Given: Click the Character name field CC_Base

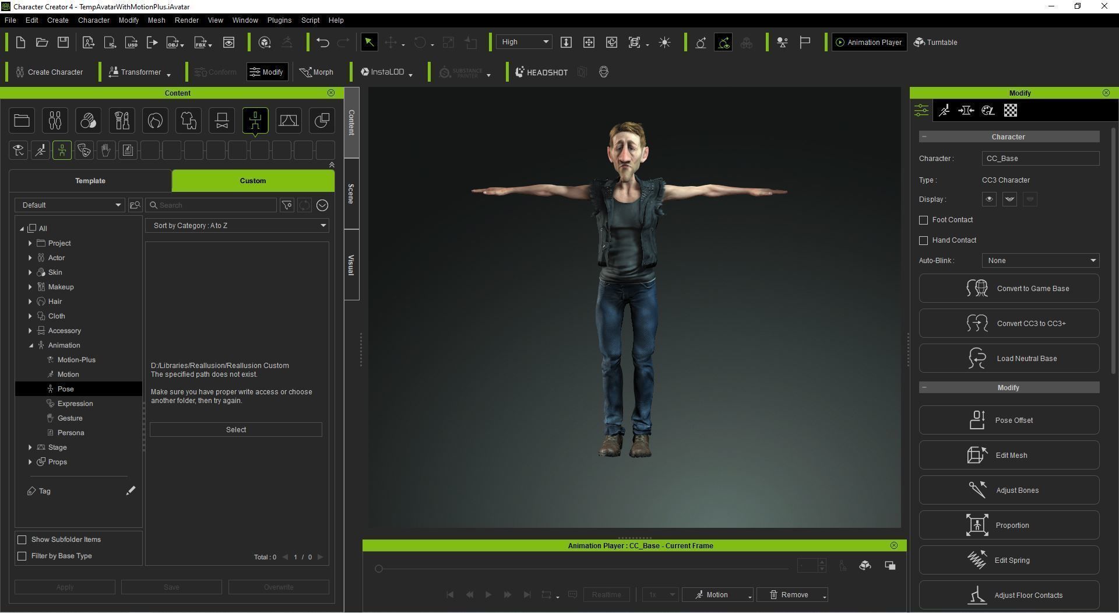Looking at the screenshot, I should pos(1040,159).
